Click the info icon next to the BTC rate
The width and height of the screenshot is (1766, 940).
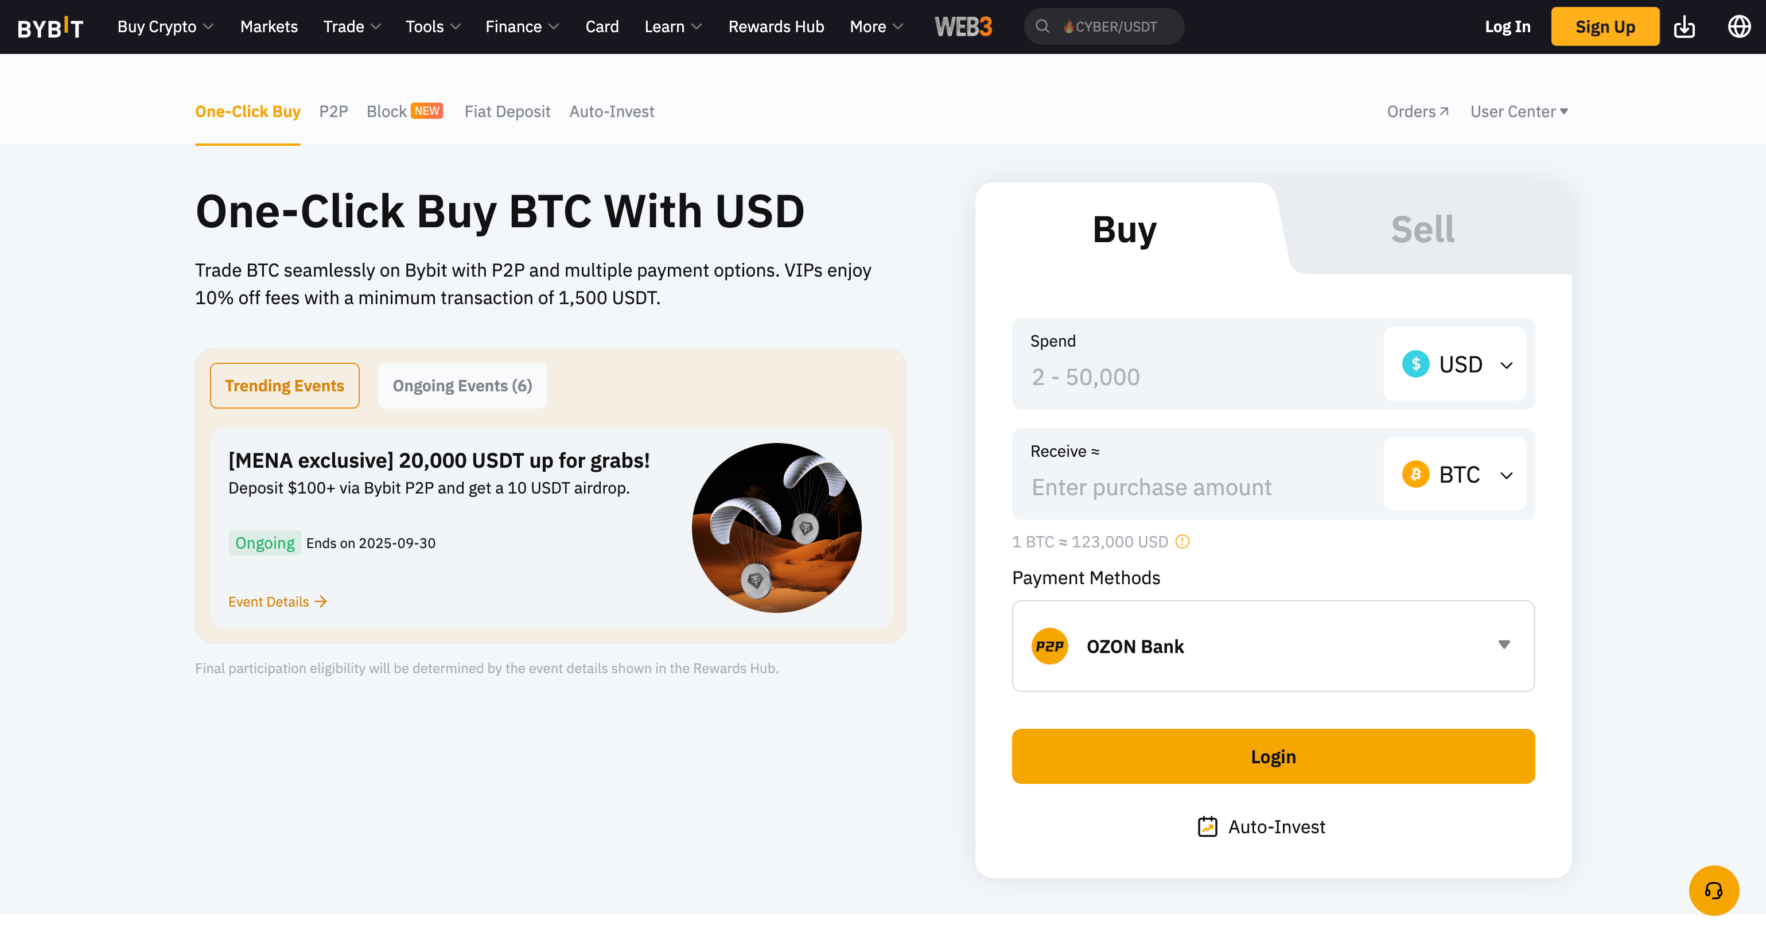[x=1182, y=542]
